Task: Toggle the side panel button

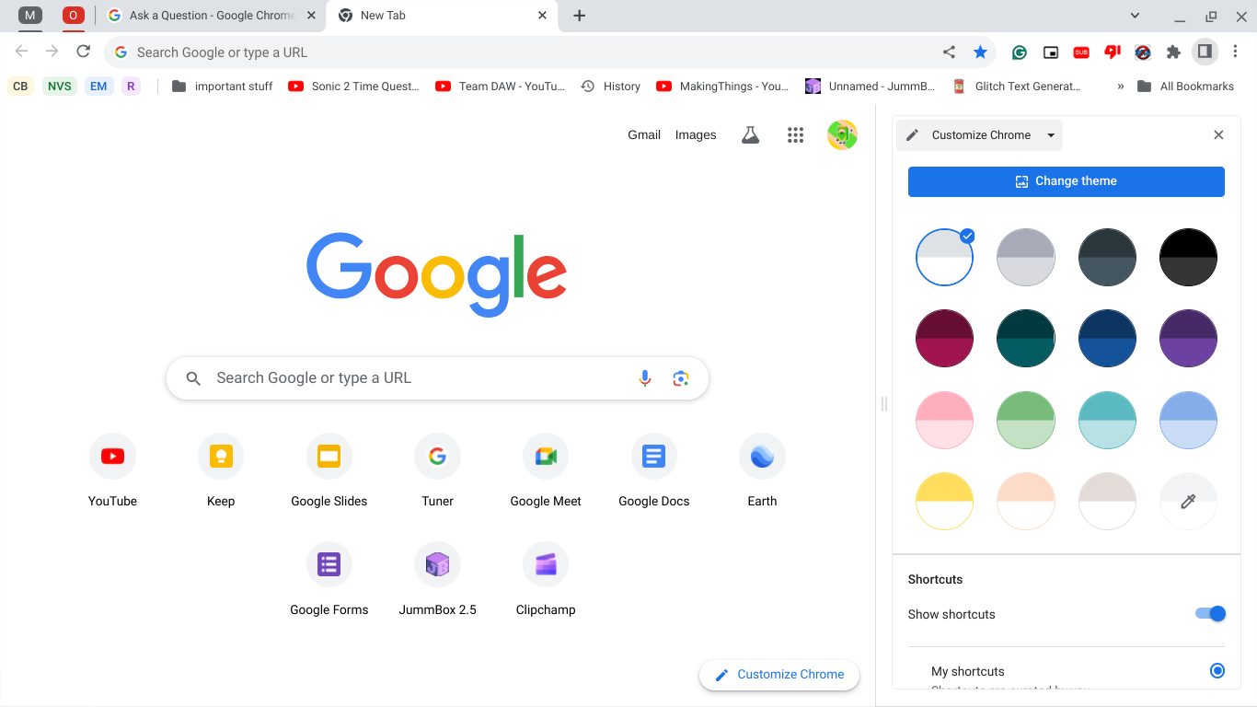Action: click(1204, 52)
